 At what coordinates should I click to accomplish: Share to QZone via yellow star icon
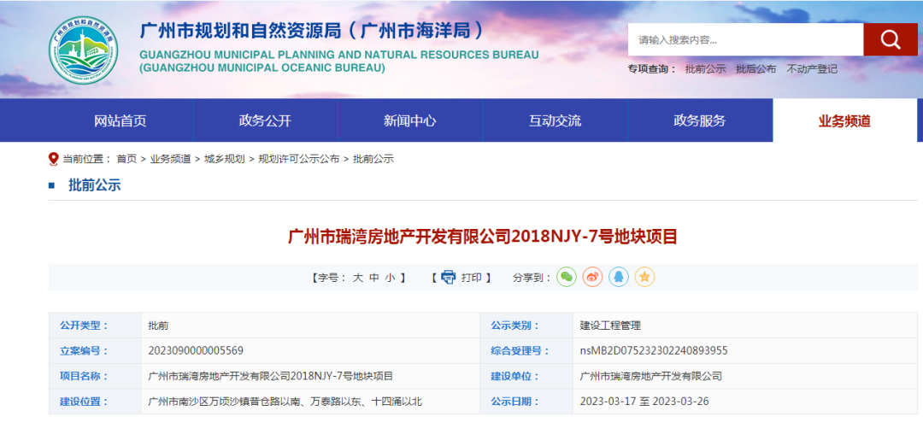click(x=644, y=277)
